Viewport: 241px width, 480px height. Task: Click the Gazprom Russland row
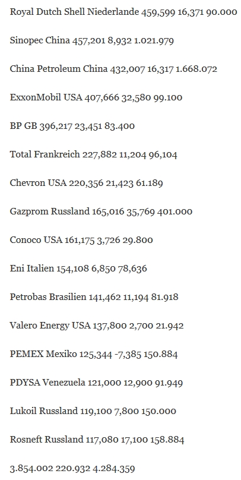[x=101, y=211]
